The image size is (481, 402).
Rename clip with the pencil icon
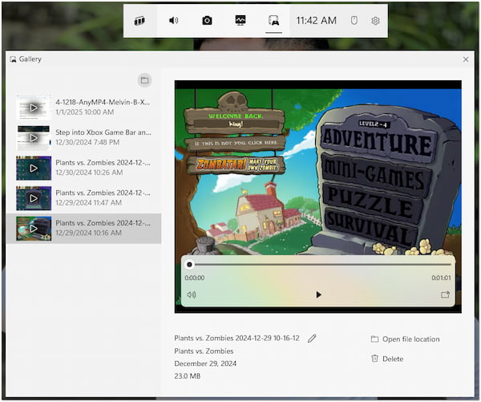point(312,339)
